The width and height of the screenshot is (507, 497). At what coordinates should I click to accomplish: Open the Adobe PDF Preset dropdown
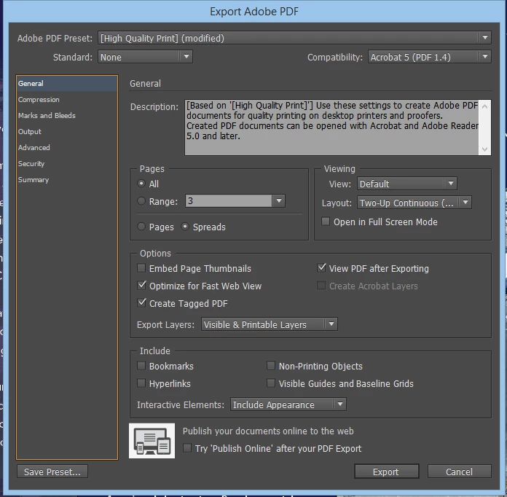pos(294,38)
